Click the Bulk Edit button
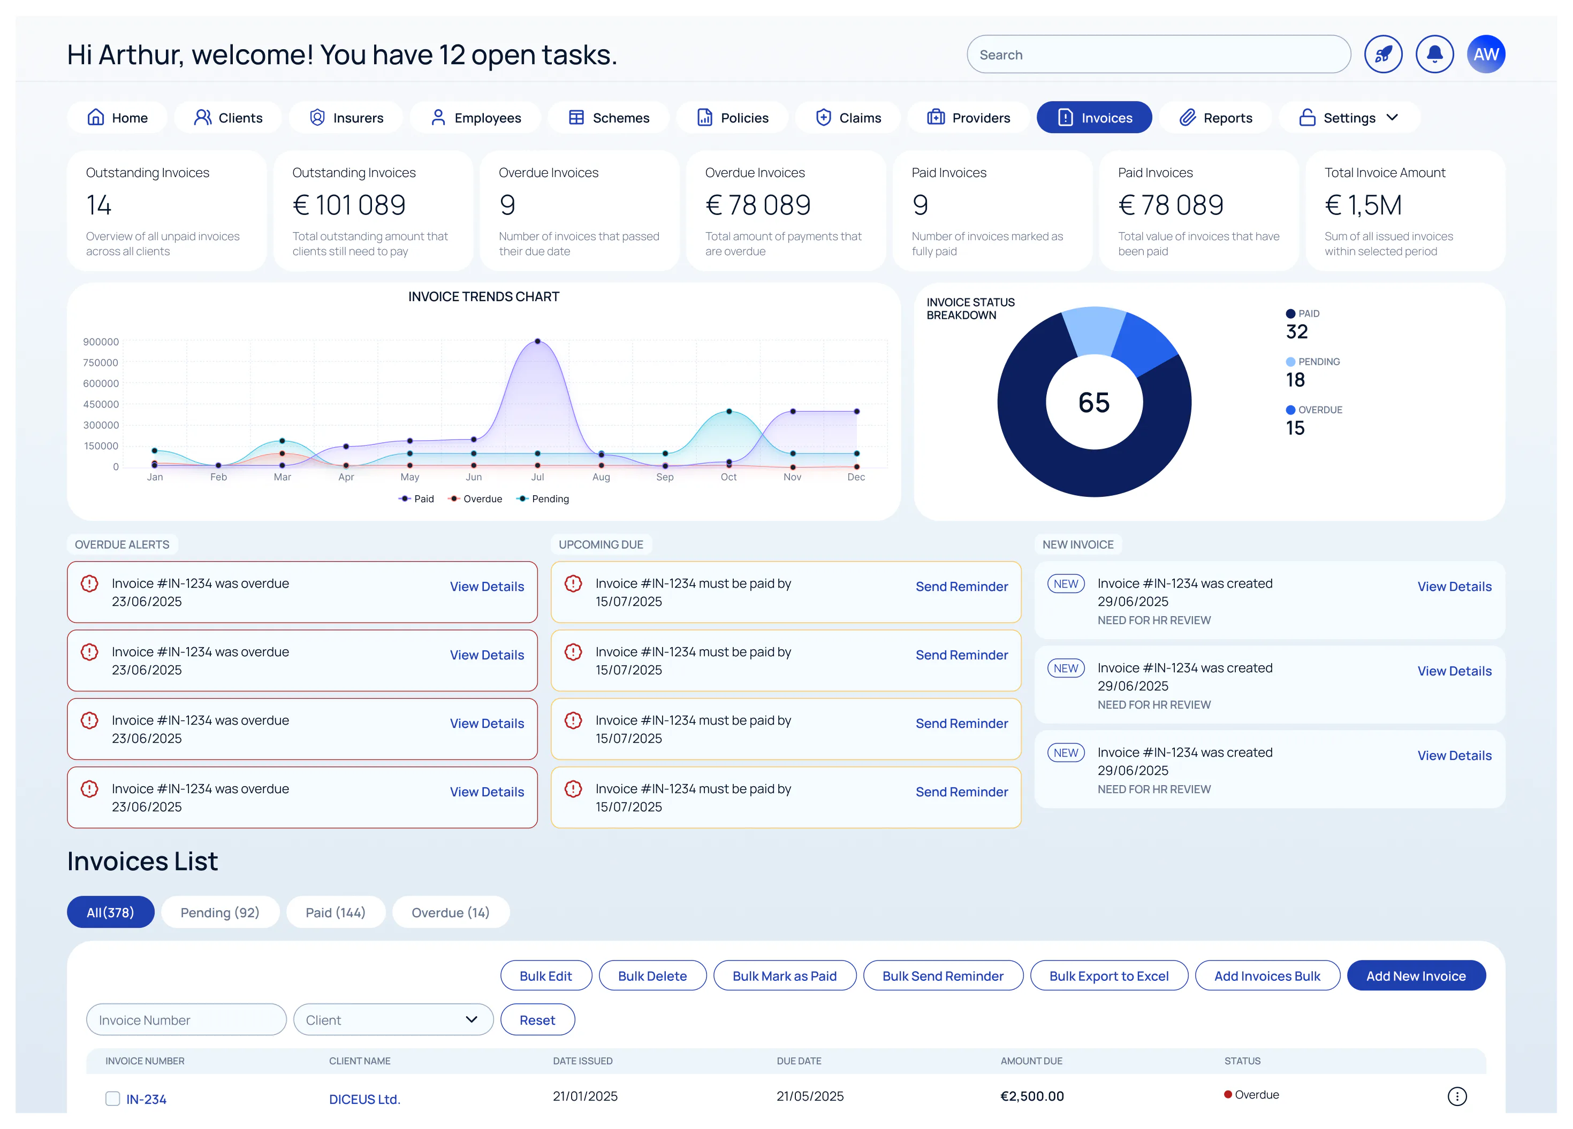The height and width of the screenshot is (1129, 1573). [x=546, y=975]
